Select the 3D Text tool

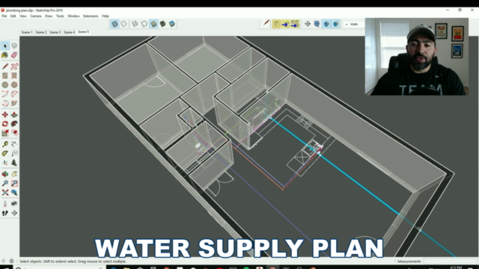[14, 163]
